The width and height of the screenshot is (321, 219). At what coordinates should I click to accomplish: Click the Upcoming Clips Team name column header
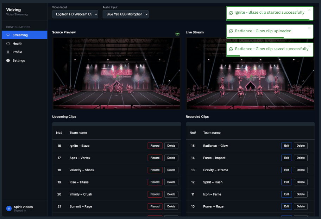coord(78,133)
